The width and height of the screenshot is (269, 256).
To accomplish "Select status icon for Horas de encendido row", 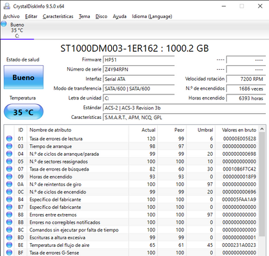I will [x=9, y=176].
